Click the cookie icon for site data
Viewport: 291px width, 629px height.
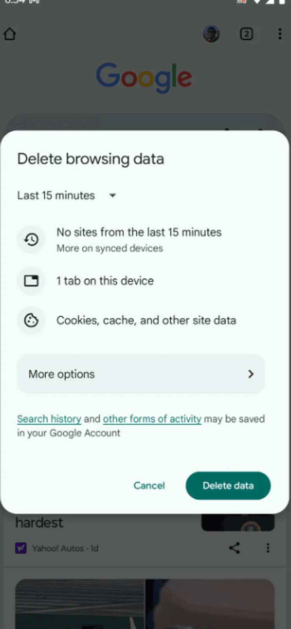[31, 320]
